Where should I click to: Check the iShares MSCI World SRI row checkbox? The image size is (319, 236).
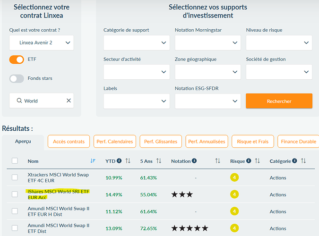[15, 194]
